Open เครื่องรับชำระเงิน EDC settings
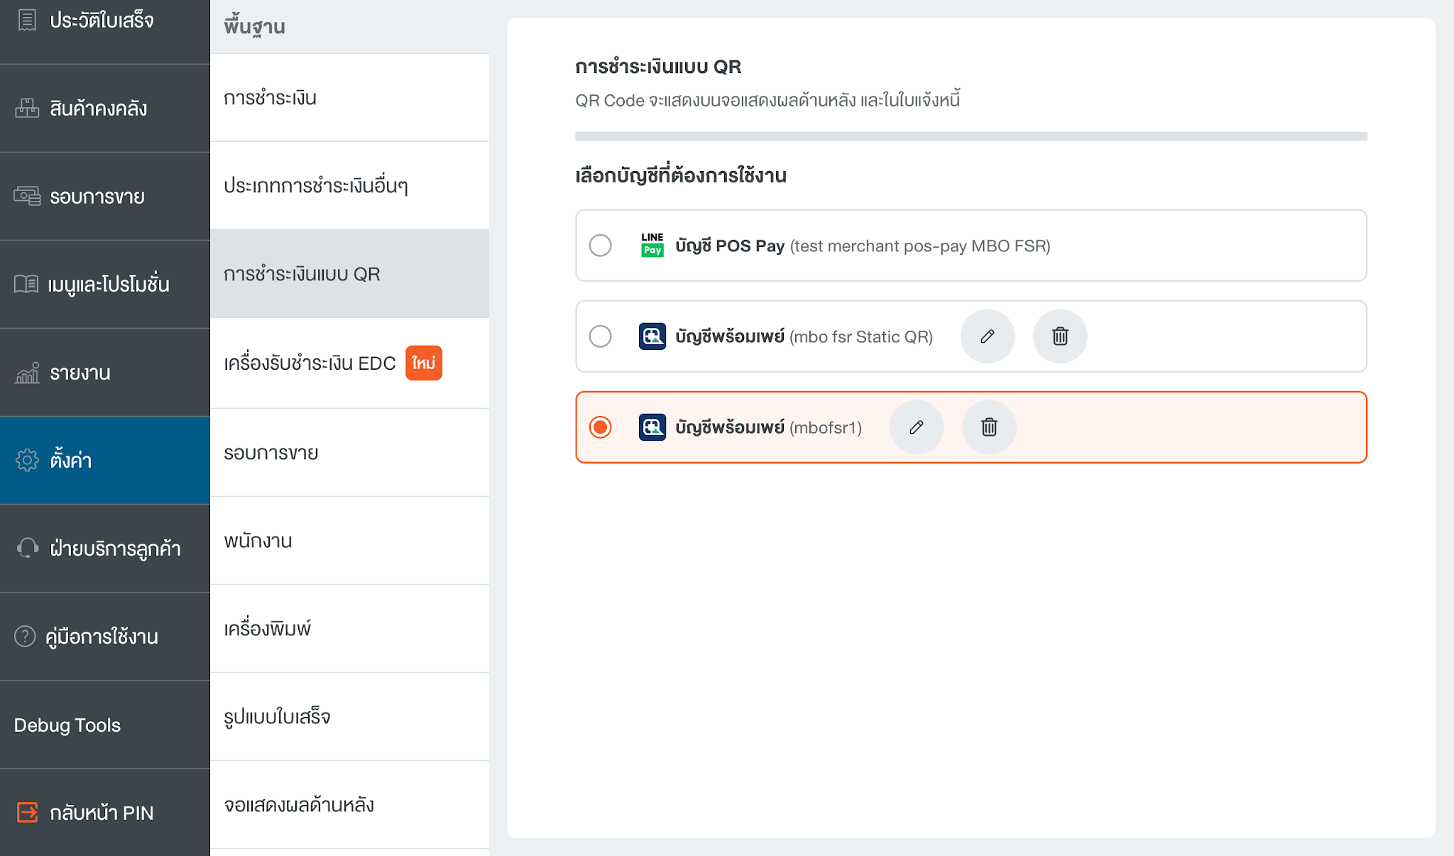1454x856 pixels. coord(349,363)
